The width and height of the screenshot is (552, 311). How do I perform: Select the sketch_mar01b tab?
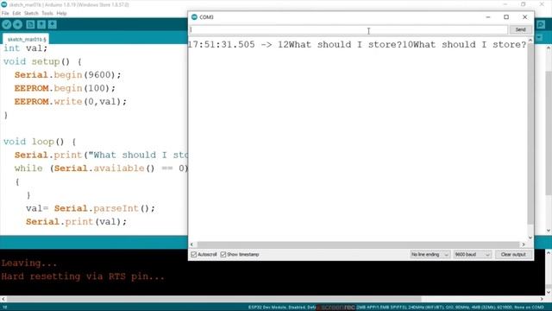(x=27, y=39)
